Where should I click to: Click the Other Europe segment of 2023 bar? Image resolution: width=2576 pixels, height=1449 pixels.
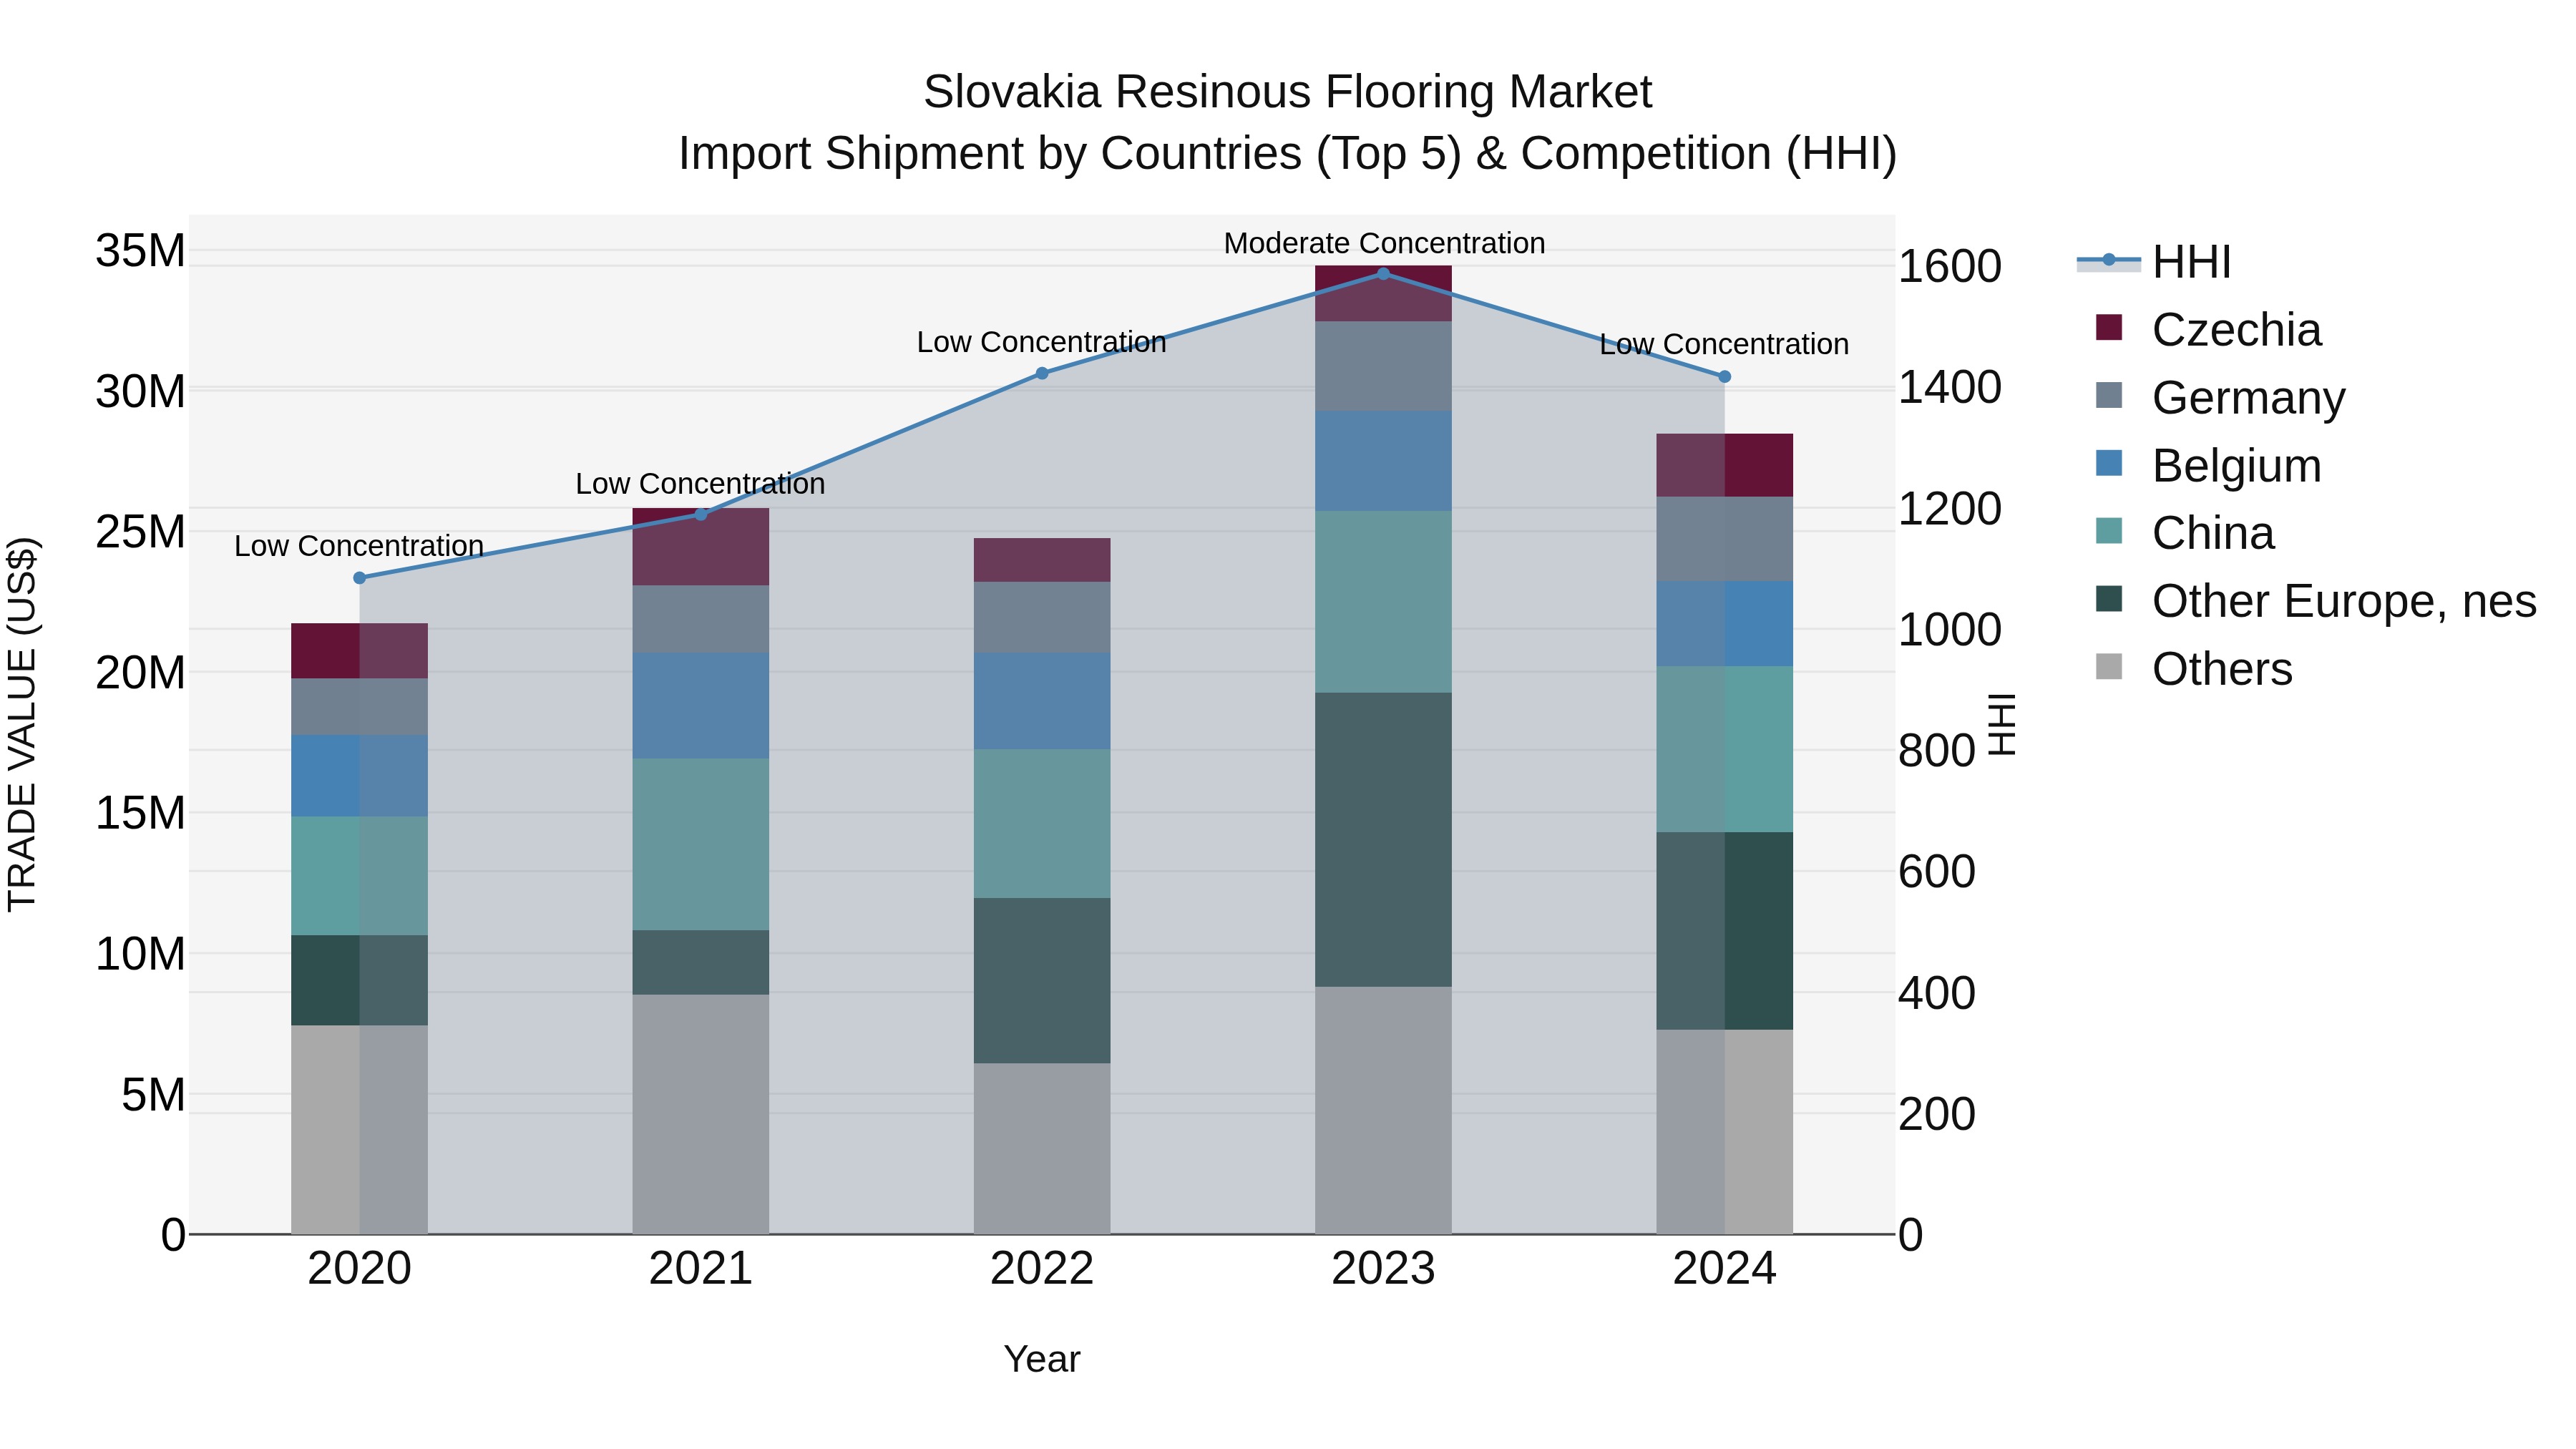coord(1384,840)
